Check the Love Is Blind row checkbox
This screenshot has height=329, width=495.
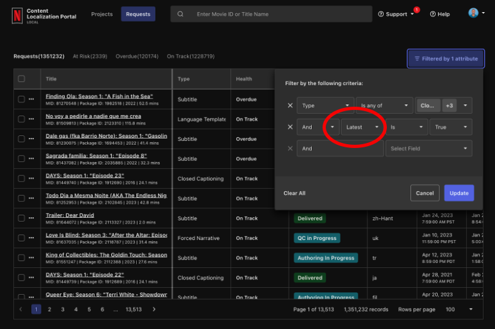(x=22, y=238)
